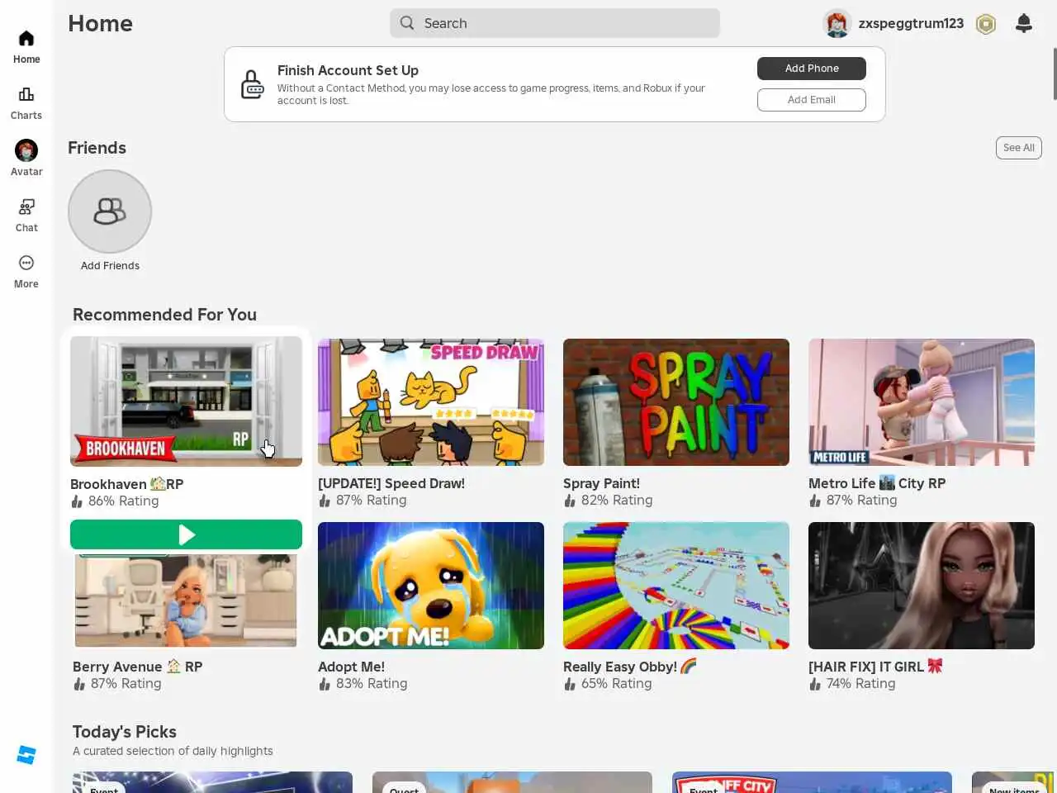Click the Recommended For You heading
Image resolution: width=1057 pixels, height=793 pixels.
click(164, 315)
